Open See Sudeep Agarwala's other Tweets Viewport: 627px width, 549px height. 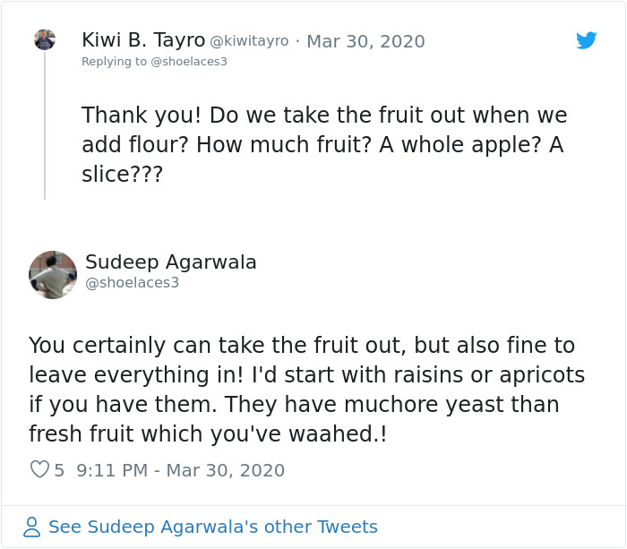tap(213, 527)
